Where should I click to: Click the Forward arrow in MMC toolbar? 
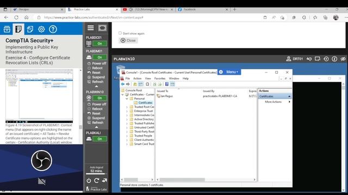128,84
